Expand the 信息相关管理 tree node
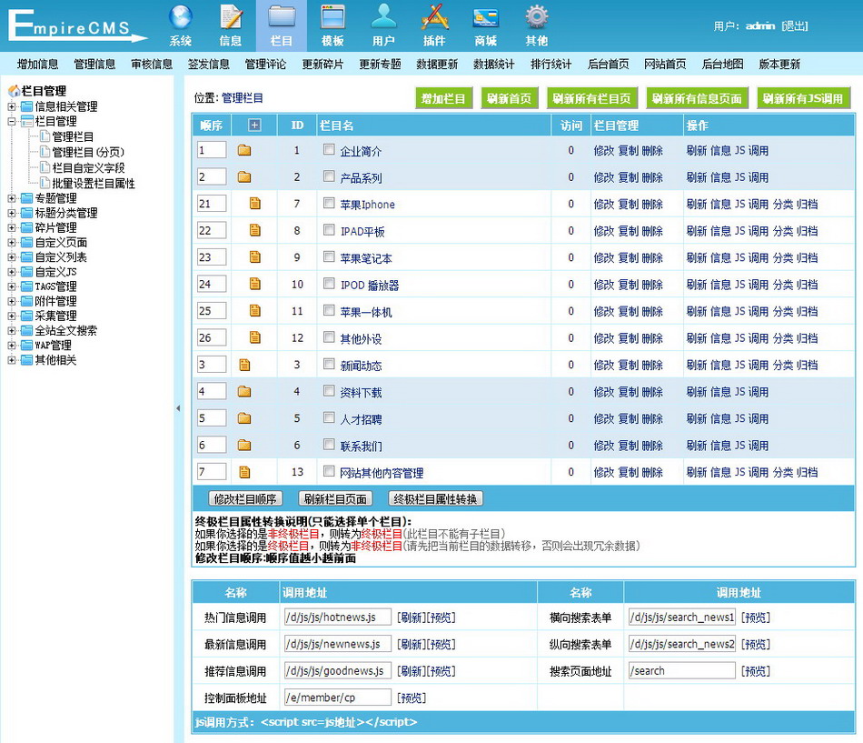The height and width of the screenshot is (743, 863). (12, 106)
